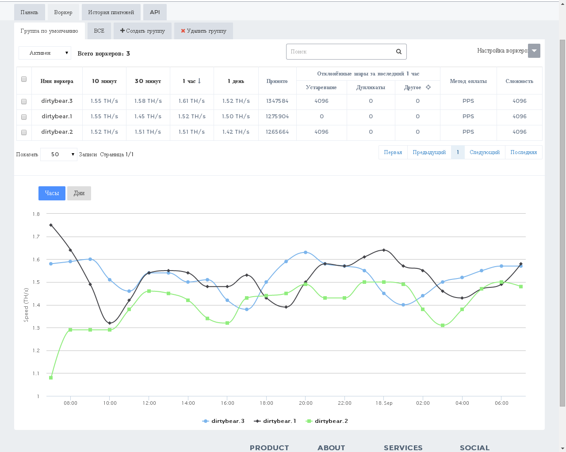
Task: Tick the select-all checkbox in table header
Action: click(x=24, y=79)
